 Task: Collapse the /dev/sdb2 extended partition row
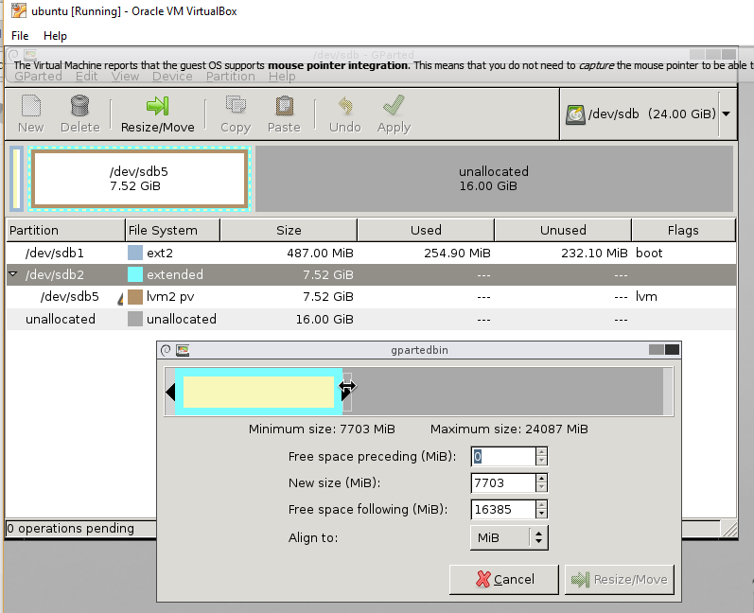pos(13,274)
